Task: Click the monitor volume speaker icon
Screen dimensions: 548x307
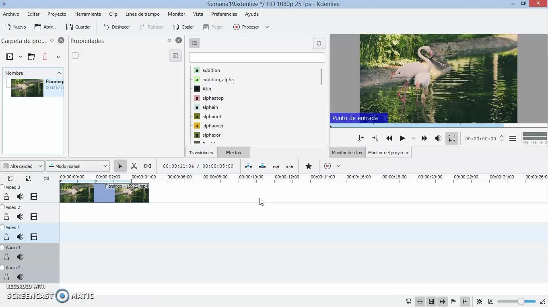Action: coord(438,138)
